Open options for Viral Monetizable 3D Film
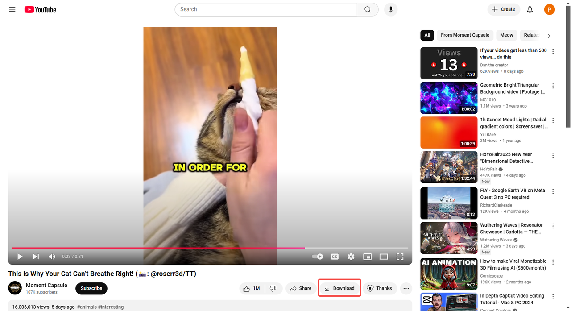Screen dimensions: 571x311 pyautogui.click(x=553, y=262)
